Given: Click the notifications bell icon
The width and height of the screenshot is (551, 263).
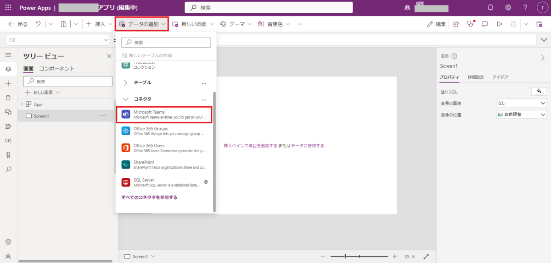Looking at the screenshot, I should click(x=490, y=7).
